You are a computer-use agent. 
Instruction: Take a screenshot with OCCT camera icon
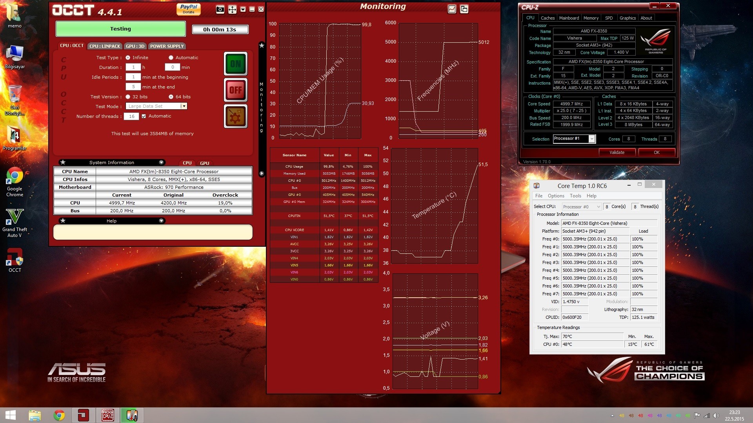tap(220, 9)
